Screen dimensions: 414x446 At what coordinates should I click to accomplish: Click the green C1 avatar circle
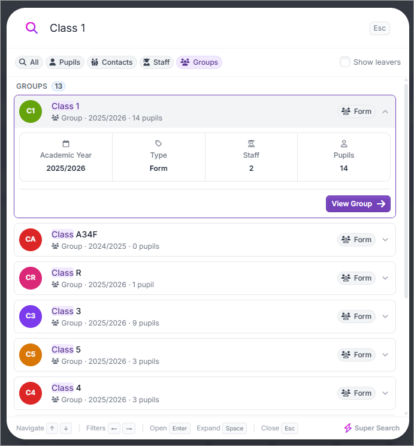(31, 111)
